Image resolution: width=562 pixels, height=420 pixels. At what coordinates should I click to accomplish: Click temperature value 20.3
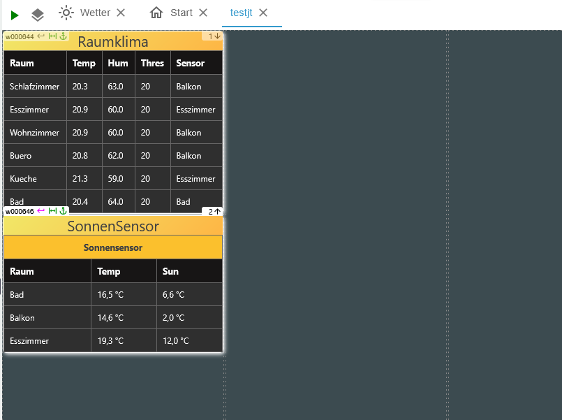[80, 87]
